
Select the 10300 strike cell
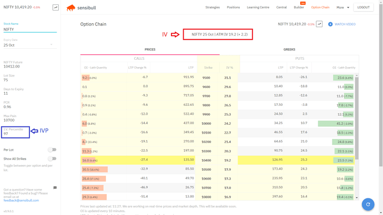click(x=206, y=151)
